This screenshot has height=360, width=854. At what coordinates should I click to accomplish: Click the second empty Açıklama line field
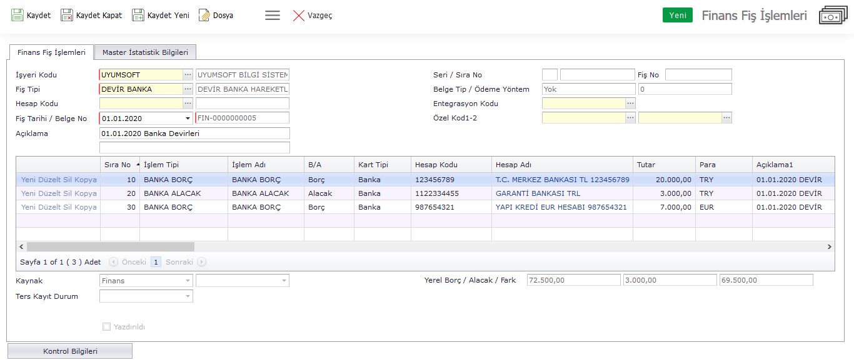pos(194,147)
